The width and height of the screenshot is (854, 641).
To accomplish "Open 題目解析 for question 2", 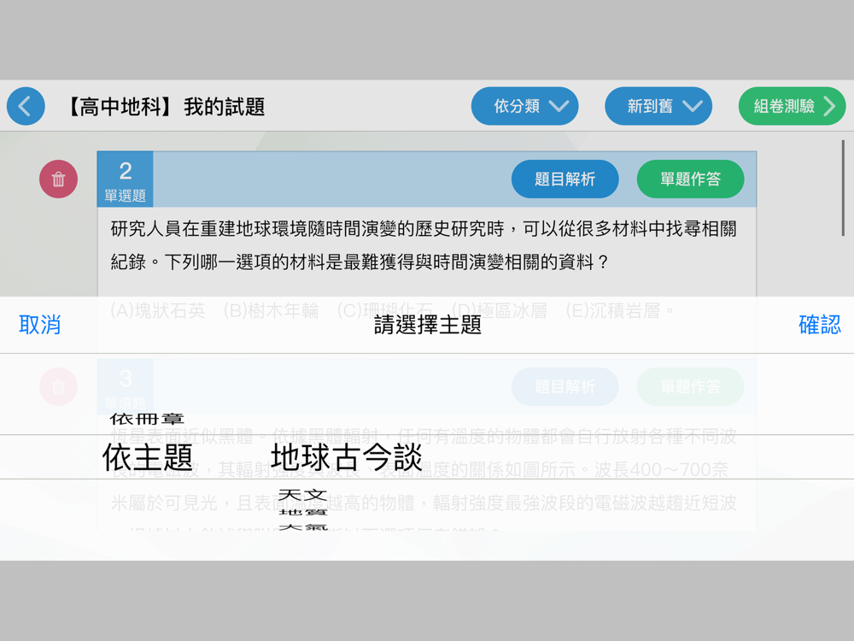I will pyautogui.click(x=564, y=179).
